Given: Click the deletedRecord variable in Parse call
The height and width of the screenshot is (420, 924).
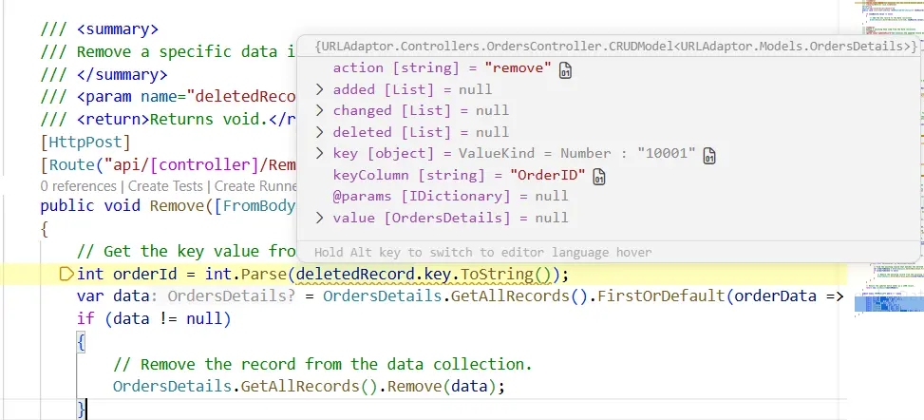Looking at the screenshot, I should [x=355, y=275].
